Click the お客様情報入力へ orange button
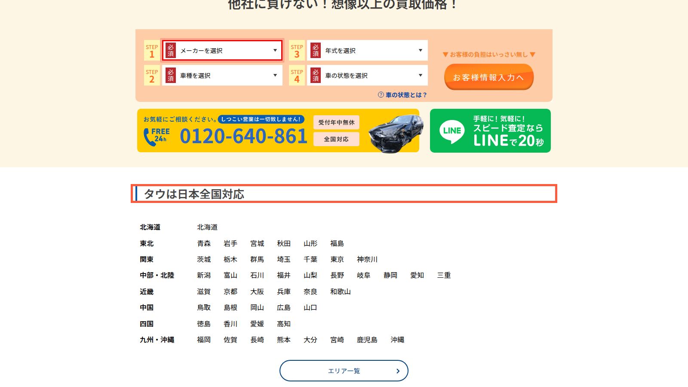Screen dimensions: 688x387 click(489, 77)
